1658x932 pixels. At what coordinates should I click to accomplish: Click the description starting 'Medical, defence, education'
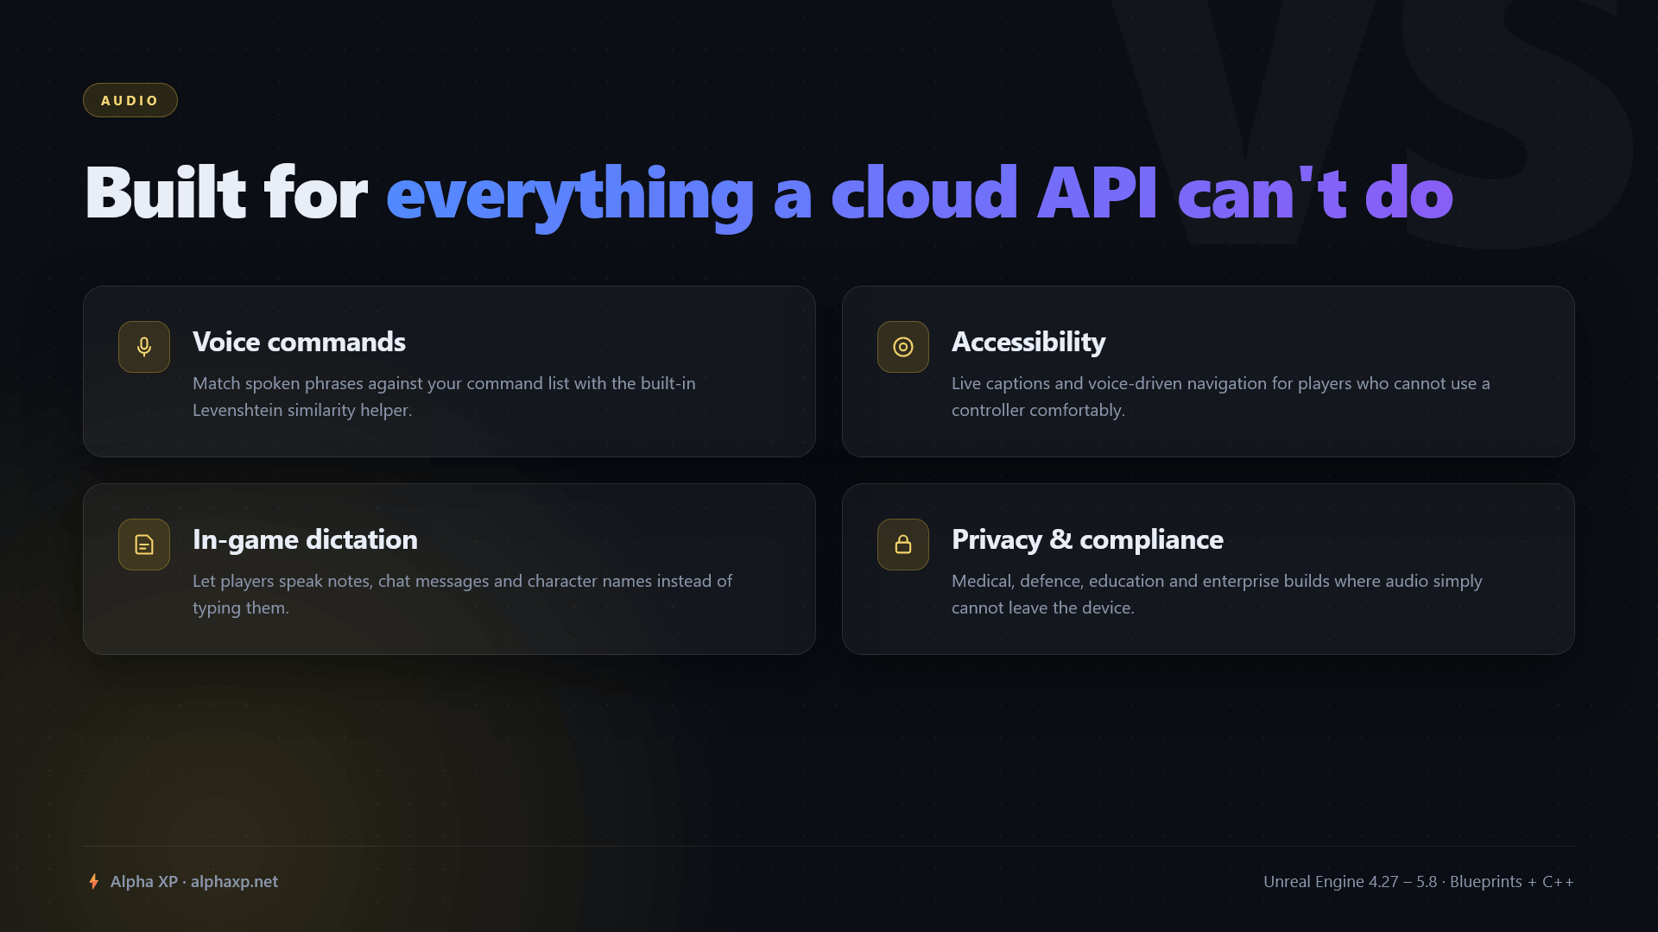(x=1217, y=594)
